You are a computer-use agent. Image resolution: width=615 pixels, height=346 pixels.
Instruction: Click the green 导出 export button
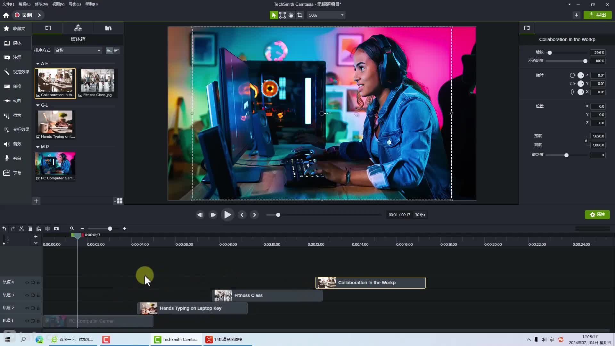point(598,15)
